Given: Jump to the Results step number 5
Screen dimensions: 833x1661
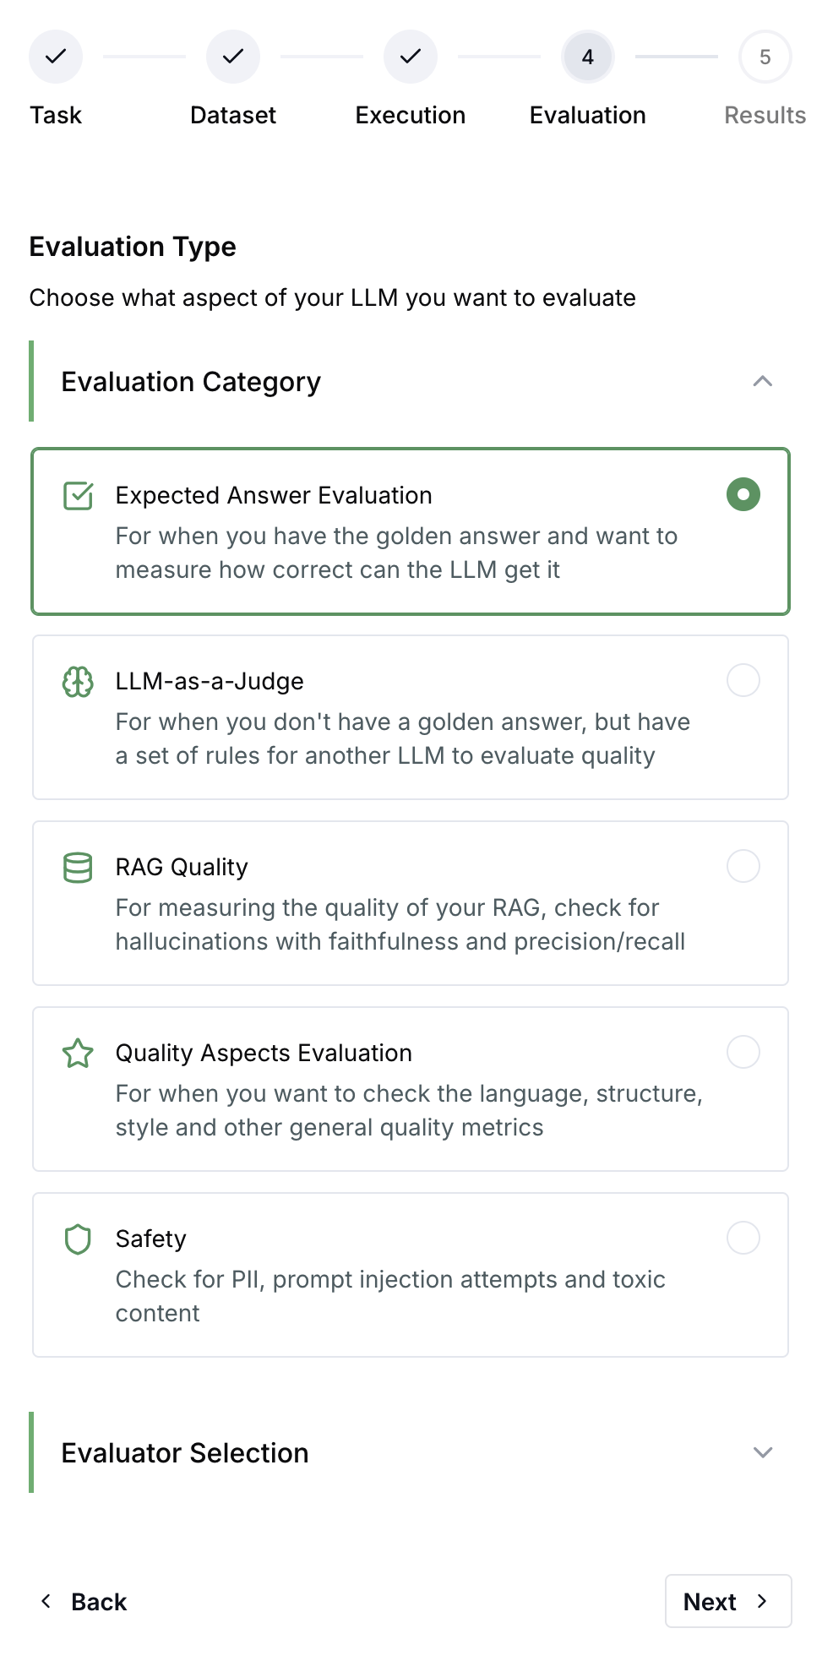Looking at the screenshot, I should pos(765,57).
